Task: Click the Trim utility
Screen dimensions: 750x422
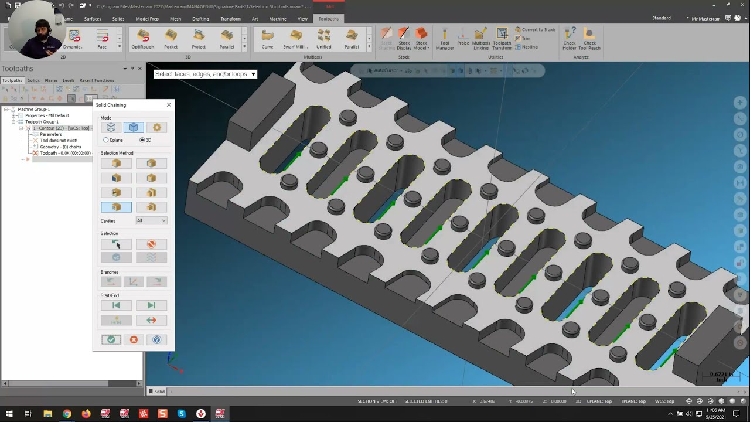Action: 522,38
